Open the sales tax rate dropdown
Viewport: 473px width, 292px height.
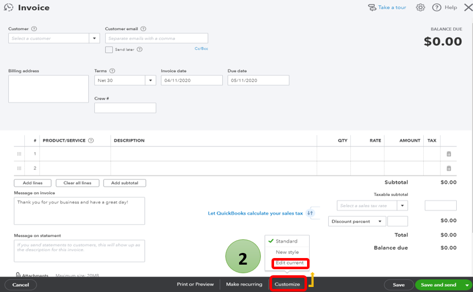[x=402, y=205]
